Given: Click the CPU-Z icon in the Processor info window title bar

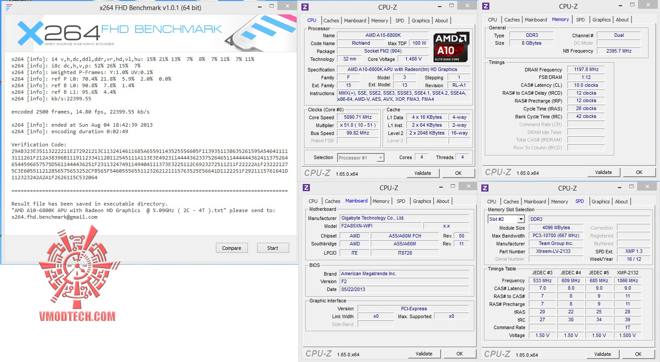Looking at the screenshot, I should point(305,7).
